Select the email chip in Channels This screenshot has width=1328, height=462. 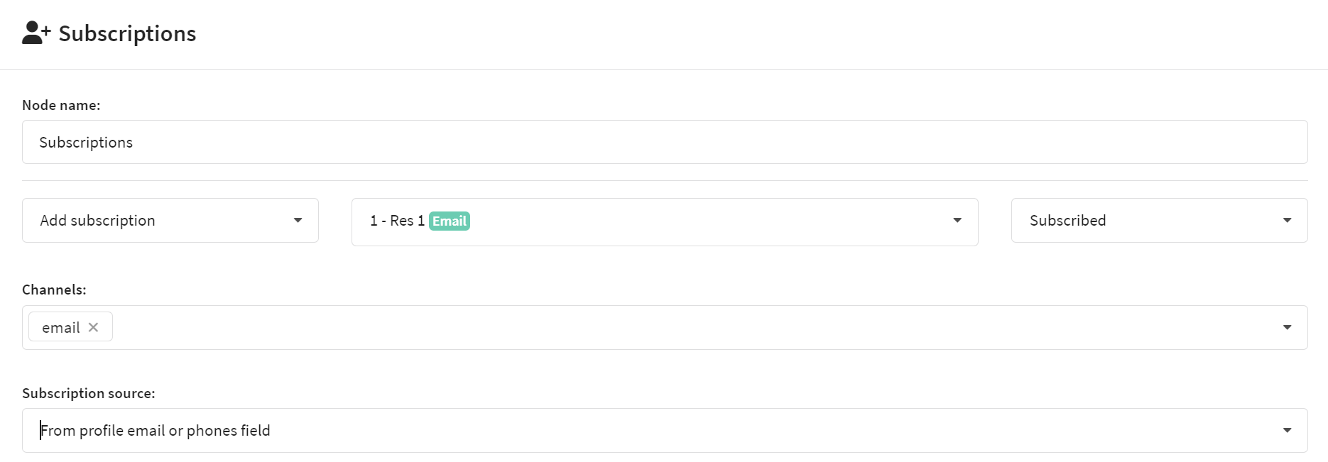click(61, 327)
